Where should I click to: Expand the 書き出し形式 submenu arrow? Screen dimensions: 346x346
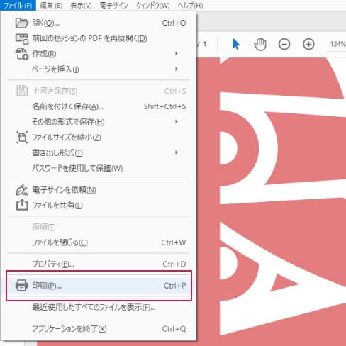coord(177,152)
